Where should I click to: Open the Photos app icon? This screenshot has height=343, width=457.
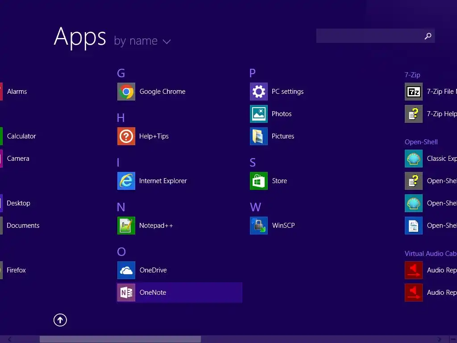click(x=259, y=114)
